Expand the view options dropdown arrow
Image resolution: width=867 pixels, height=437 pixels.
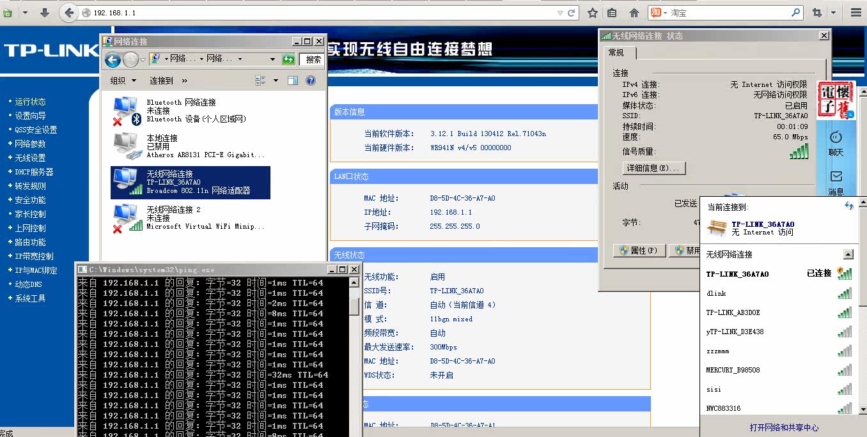click(x=276, y=80)
